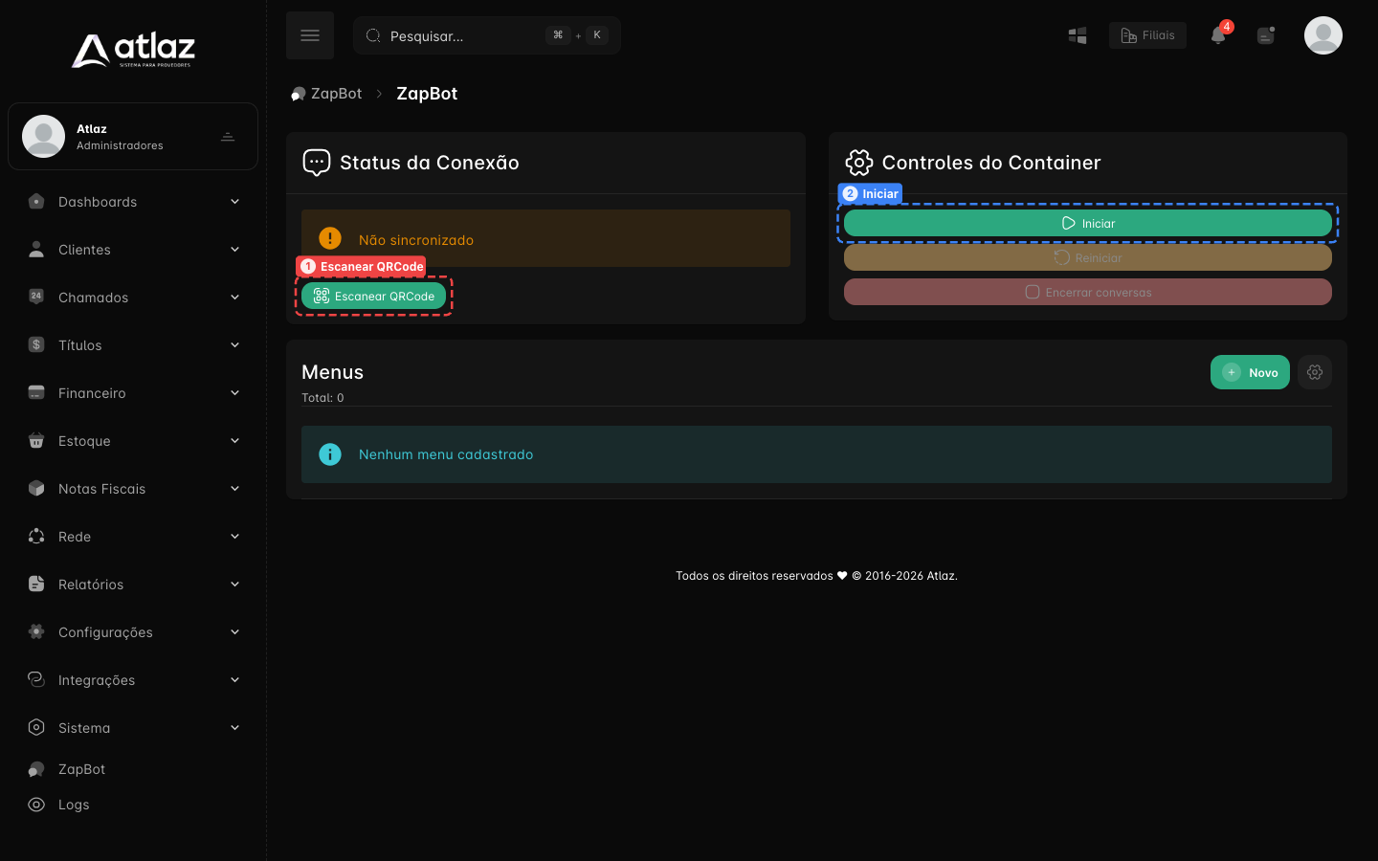Go to ZapBot sidebar item
The height and width of the screenshot is (861, 1378).
(81, 769)
